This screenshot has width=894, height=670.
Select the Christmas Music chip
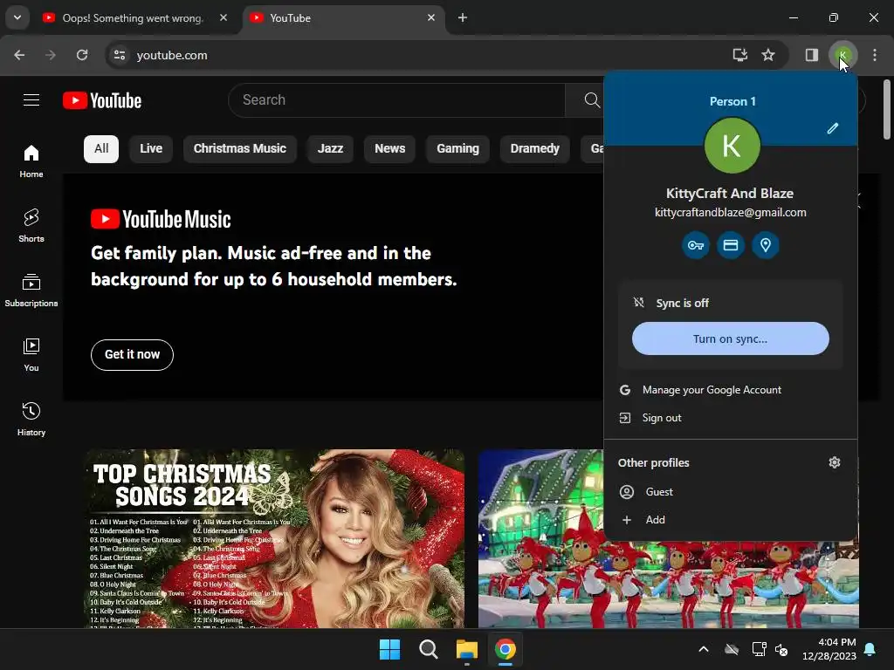240,148
